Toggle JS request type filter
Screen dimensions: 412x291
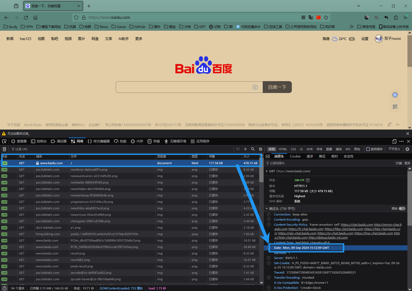click(x=301, y=149)
